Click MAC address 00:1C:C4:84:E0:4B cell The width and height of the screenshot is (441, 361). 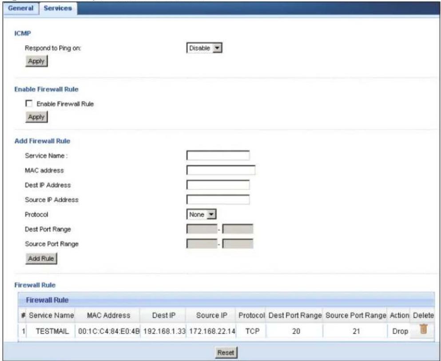[108, 331]
